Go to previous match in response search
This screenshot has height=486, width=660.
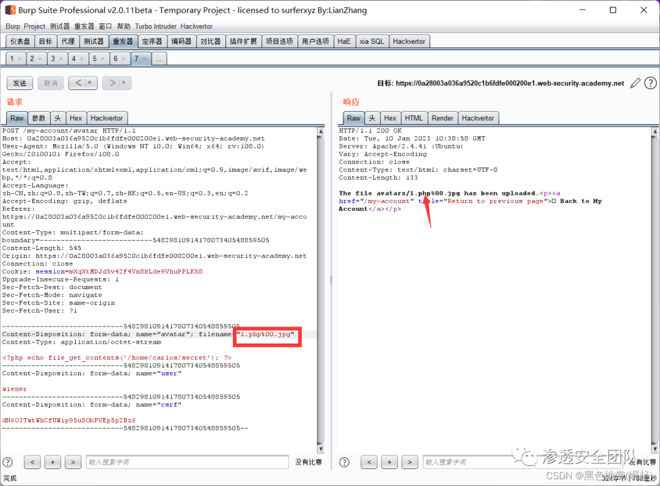click(x=369, y=462)
